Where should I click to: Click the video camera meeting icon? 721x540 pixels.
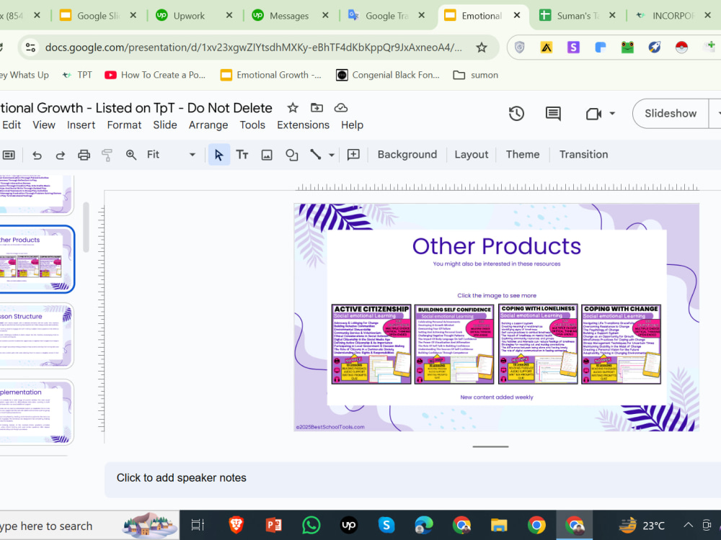click(x=593, y=114)
